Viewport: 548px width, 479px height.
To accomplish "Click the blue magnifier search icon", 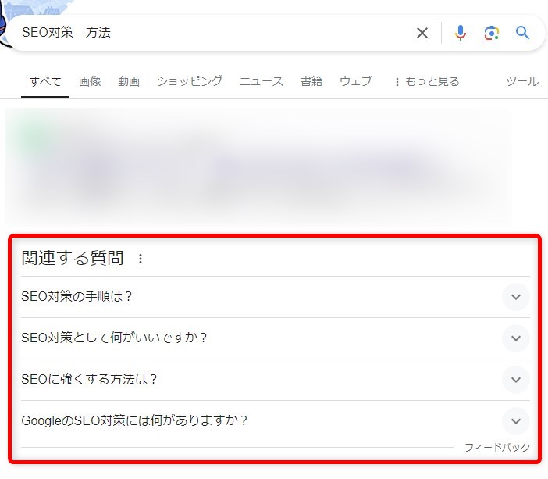I will click(522, 33).
